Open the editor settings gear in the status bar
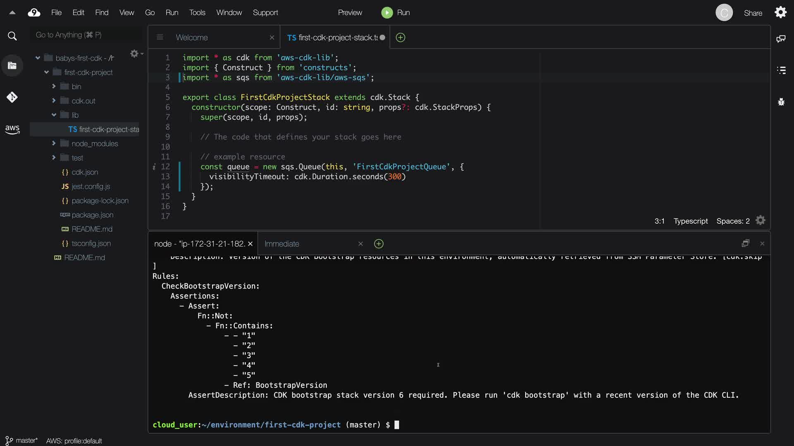Image resolution: width=794 pixels, height=446 pixels. coord(760,221)
